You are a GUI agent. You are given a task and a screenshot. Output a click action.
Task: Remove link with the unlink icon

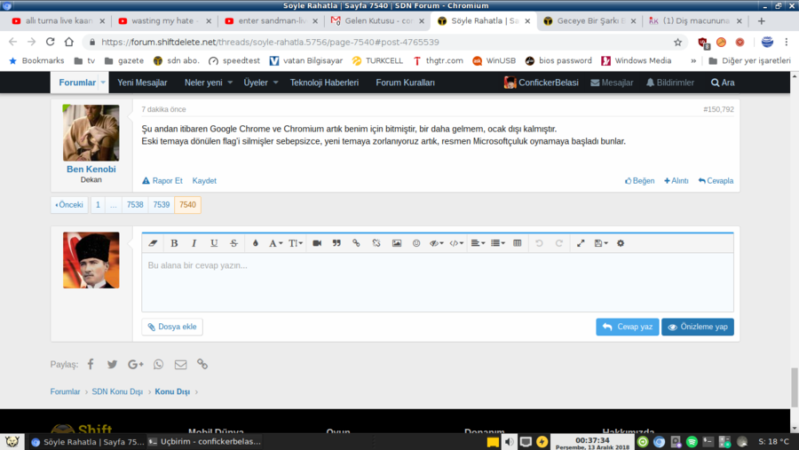tap(376, 243)
